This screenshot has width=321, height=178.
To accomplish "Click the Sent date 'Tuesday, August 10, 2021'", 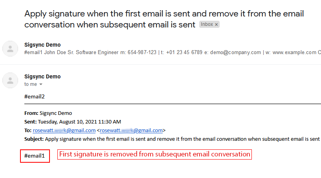I will (x=79, y=122).
